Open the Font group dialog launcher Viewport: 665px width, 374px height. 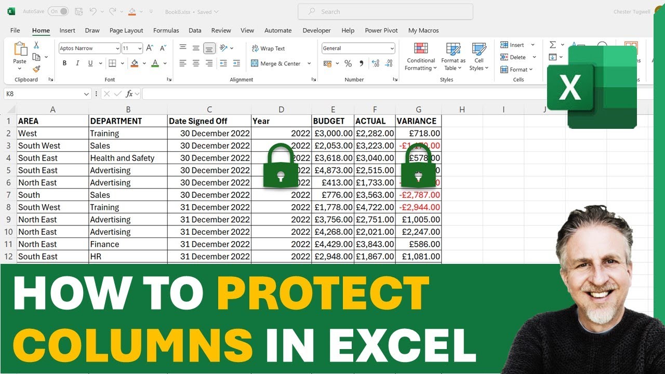pyautogui.click(x=169, y=79)
